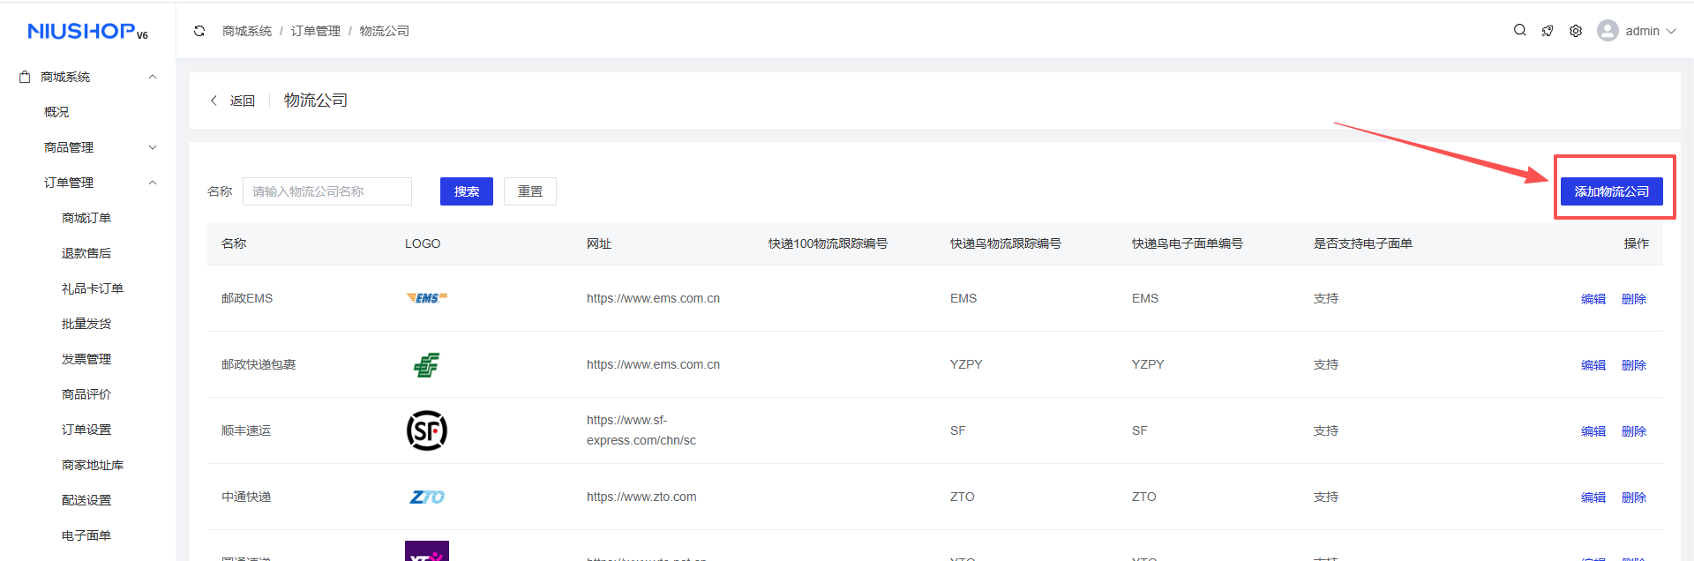Click the shopping bag icon beside 商城系统
Image resolution: width=1694 pixels, height=561 pixels.
point(25,78)
